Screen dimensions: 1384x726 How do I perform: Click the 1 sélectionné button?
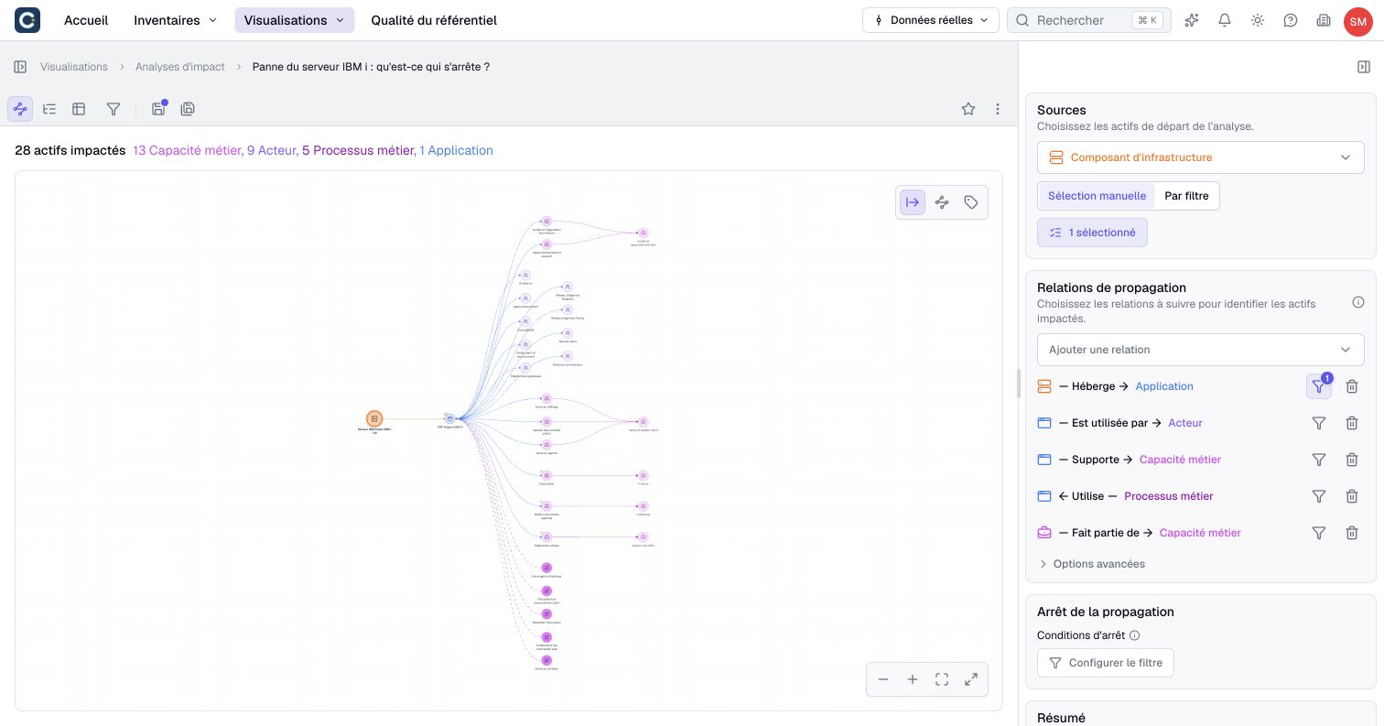click(x=1092, y=233)
